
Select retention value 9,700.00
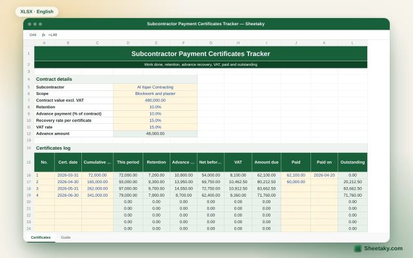(156, 189)
